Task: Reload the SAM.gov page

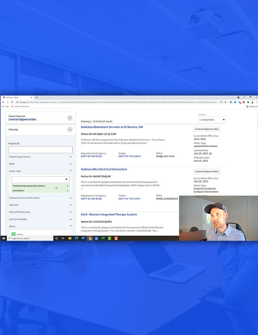Action: [x=12, y=102]
